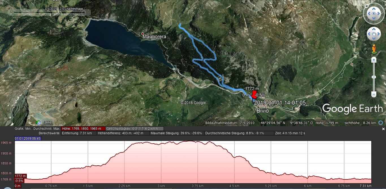The width and height of the screenshot is (386, 189).
Task: Close the elevation profile panel
Action: pos(383,129)
